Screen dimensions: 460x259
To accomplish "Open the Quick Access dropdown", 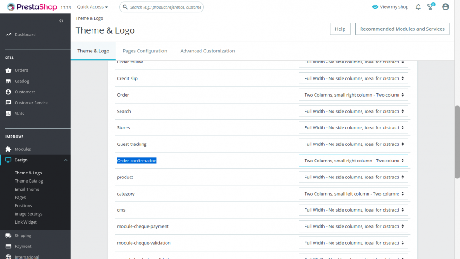I will click(92, 7).
